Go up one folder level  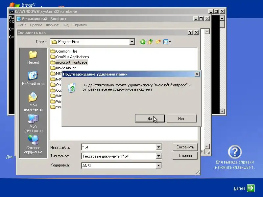[x=150, y=42]
